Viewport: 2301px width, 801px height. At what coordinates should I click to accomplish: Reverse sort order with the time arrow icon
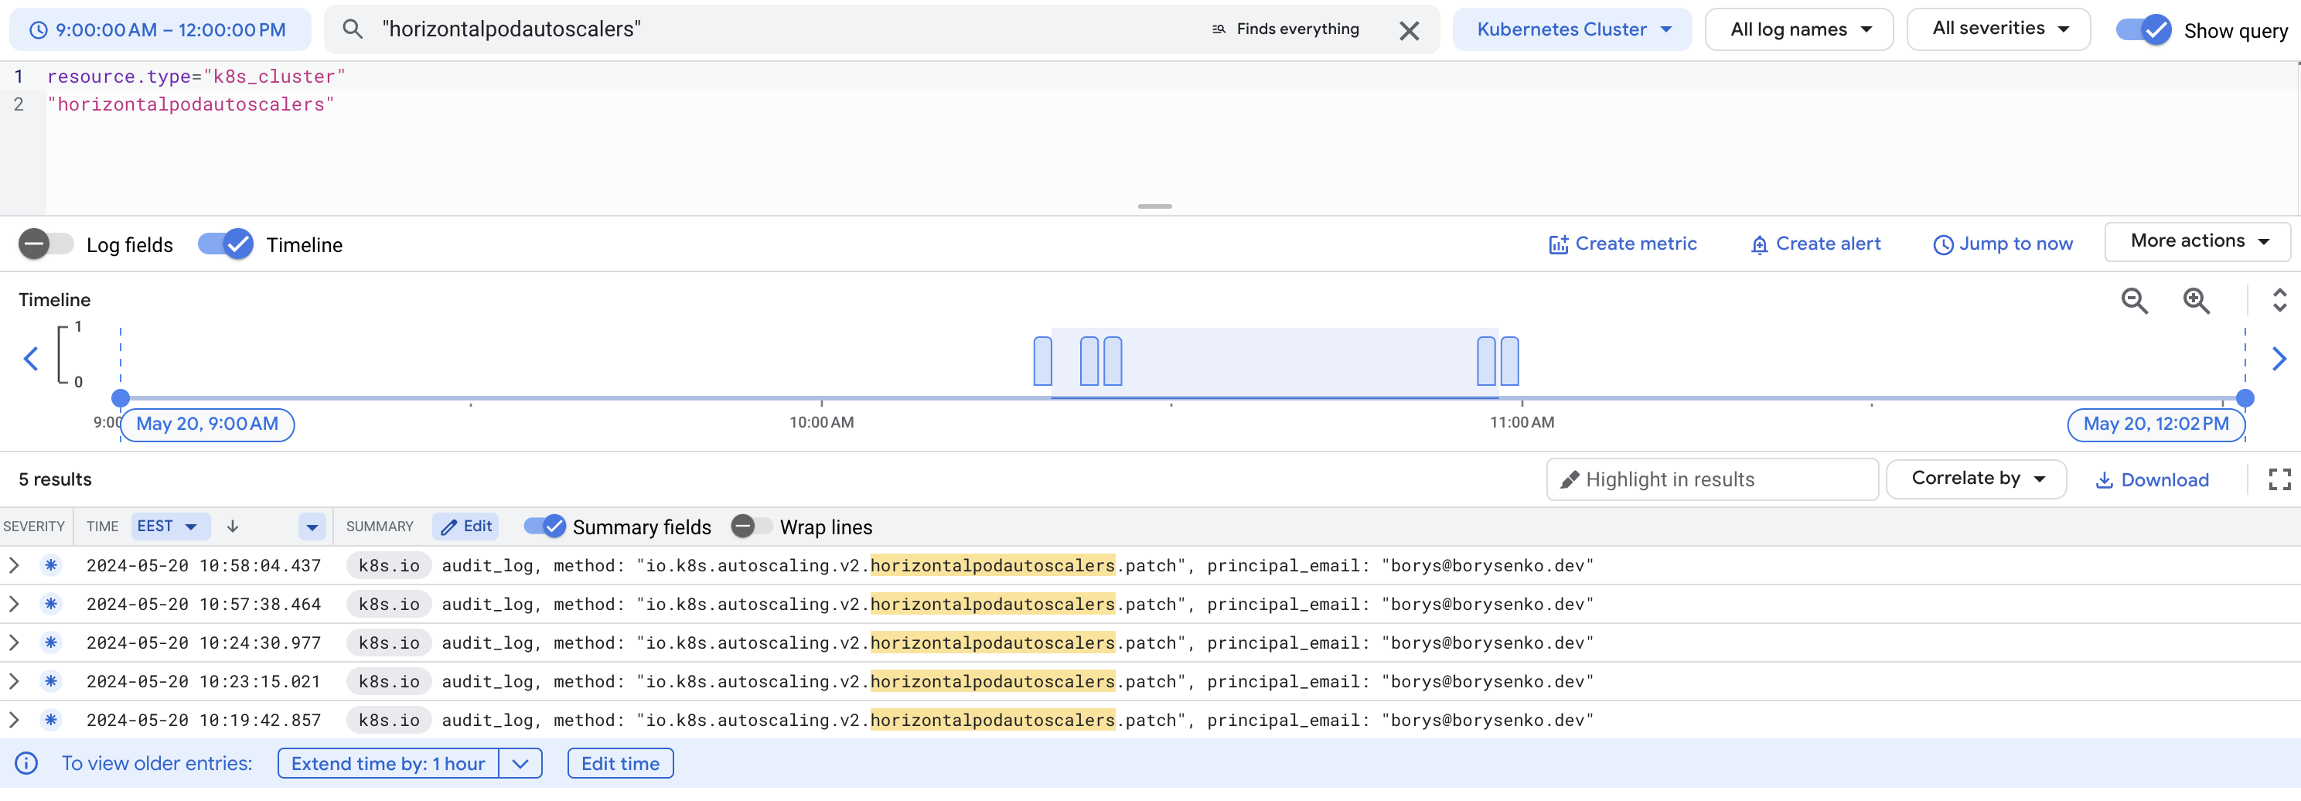click(x=232, y=527)
